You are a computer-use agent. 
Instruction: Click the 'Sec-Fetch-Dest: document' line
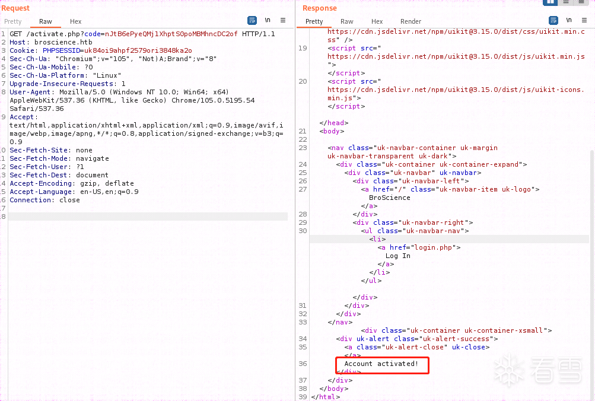(x=59, y=175)
